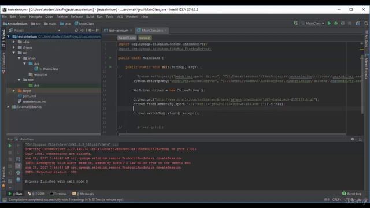
Task: Collapse the src folder
Action: (x=14, y=53)
